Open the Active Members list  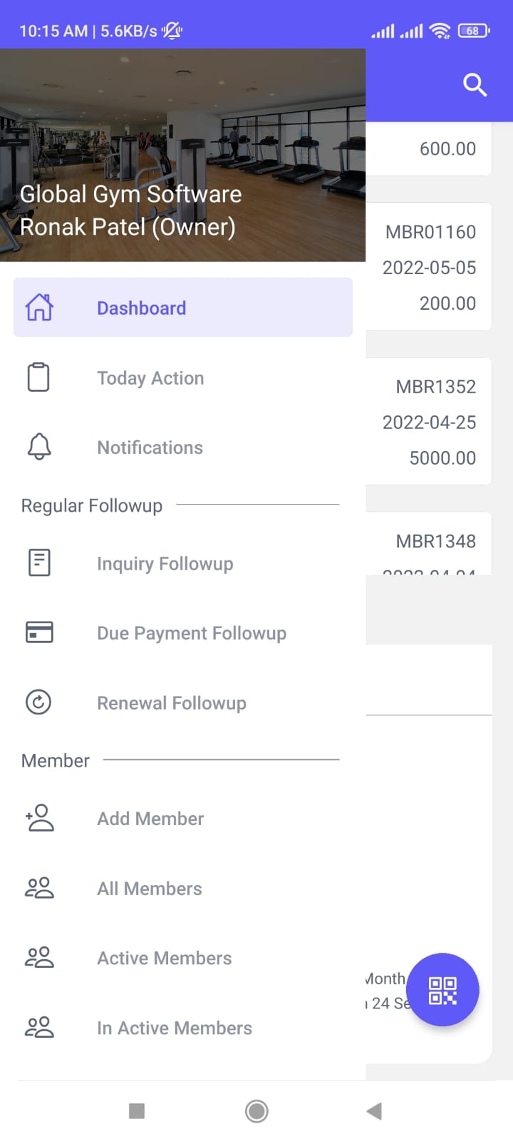(183, 958)
